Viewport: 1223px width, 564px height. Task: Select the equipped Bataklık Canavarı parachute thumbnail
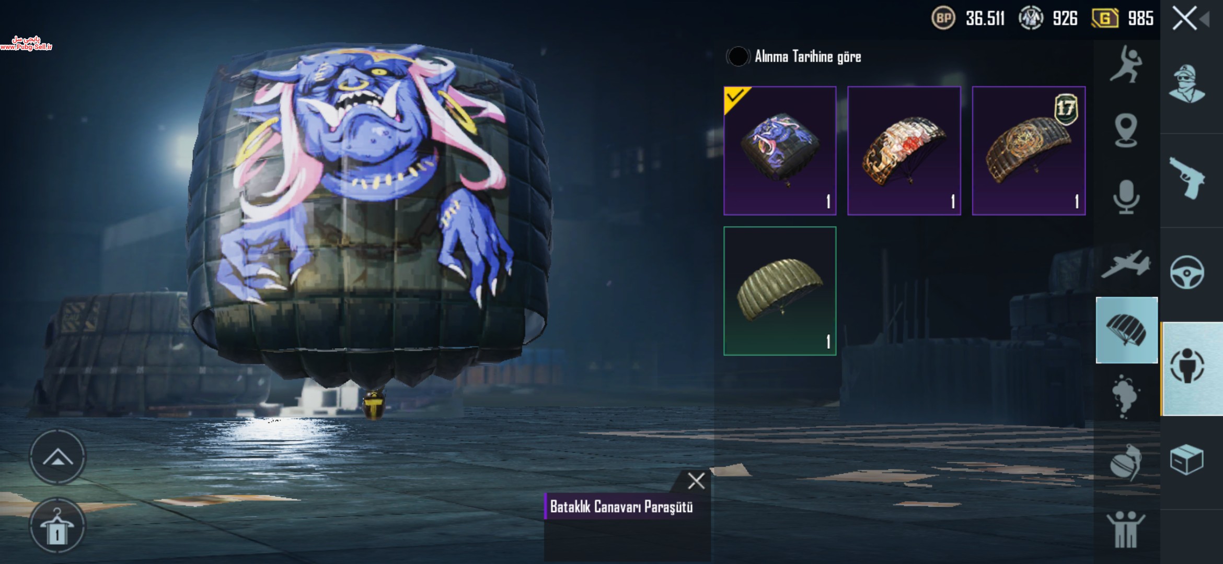coord(780,150)
